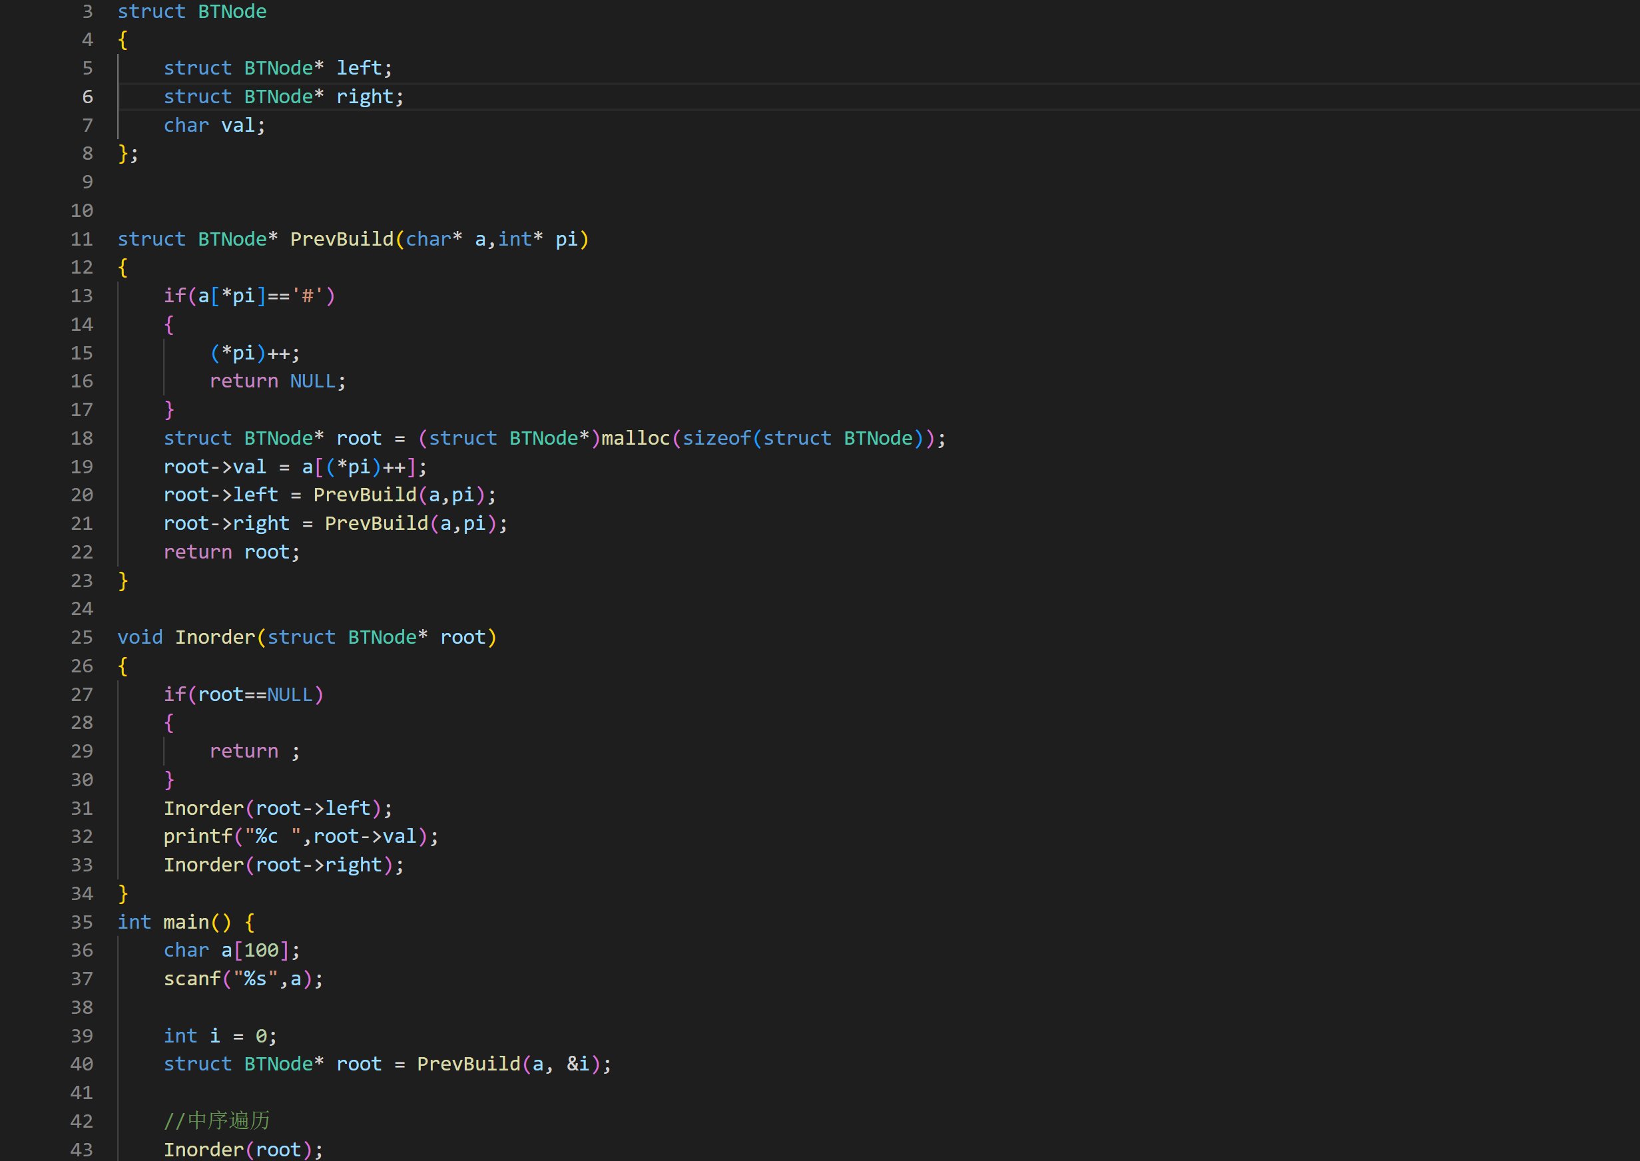The width and height of the screenshot is (1640, 1161).
Task: Click line number 18 in gutter
Action: pos(81,438)
